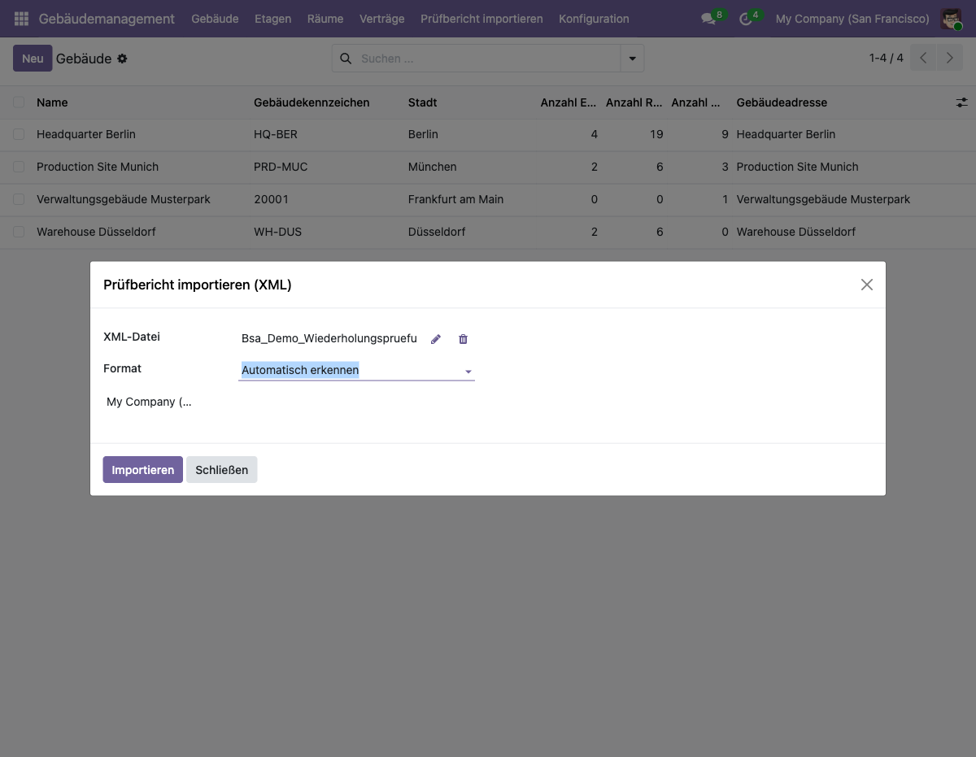
Task: Open the user avatar menu
Action: click(x=951, y=19)
